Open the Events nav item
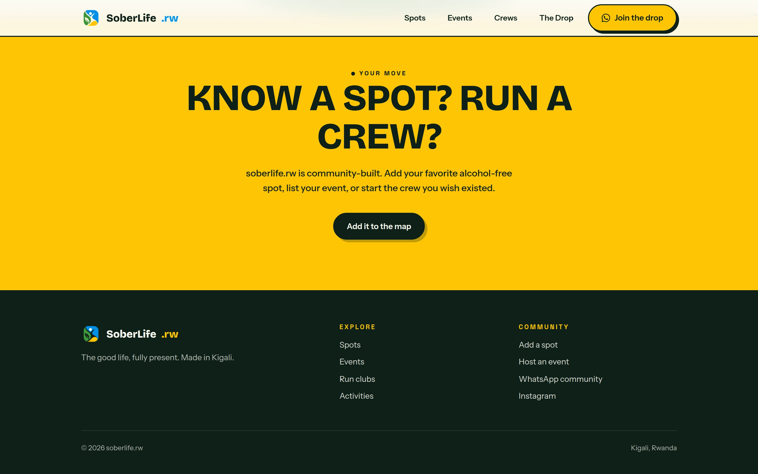Screen dimensions: 758x474 460,18
